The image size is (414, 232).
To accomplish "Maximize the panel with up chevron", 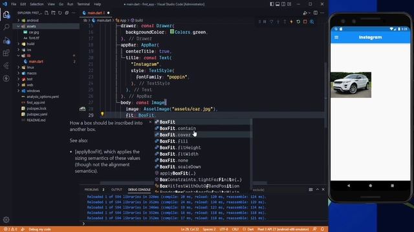I will tap(318, 189).
